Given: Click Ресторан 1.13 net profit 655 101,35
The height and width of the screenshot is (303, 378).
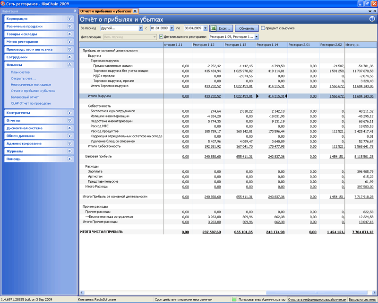Looking at the screenshot, I should tap(243, 232).
